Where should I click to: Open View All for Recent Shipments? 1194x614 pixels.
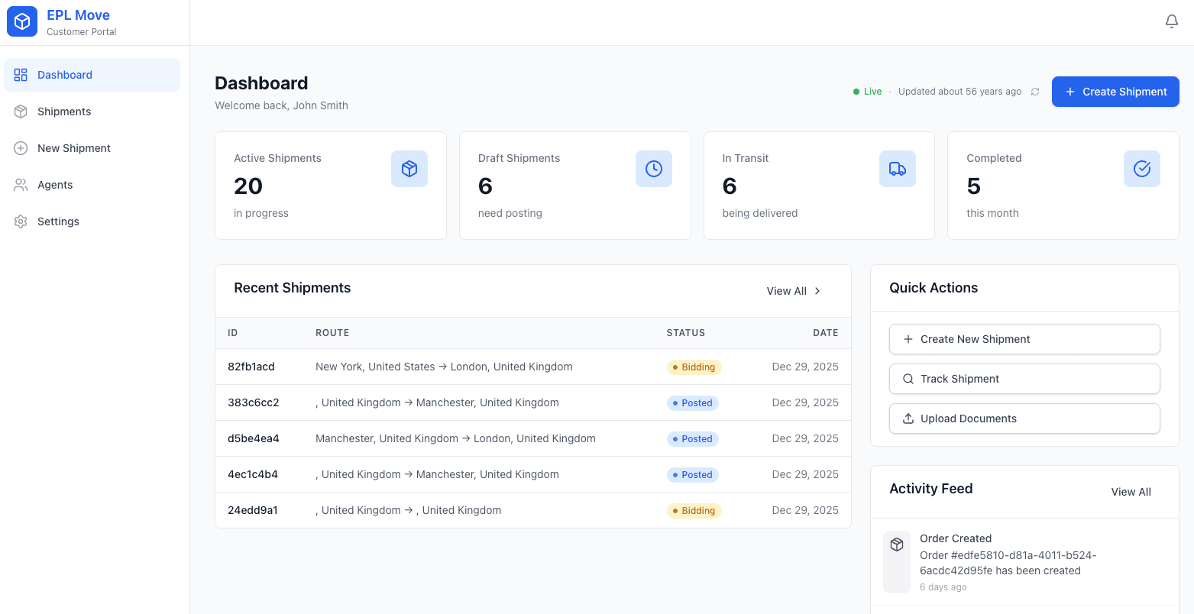786,290
